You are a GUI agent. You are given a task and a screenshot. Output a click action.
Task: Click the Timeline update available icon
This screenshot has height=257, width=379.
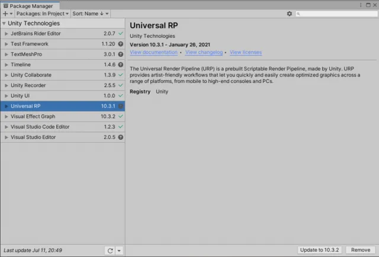(x=121, y=65)
